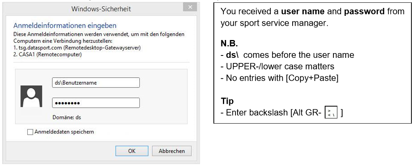The image size is (413, 166).
Task: Tick the Anmeldedaten speichern checkbox
Action: click(30, 132)
